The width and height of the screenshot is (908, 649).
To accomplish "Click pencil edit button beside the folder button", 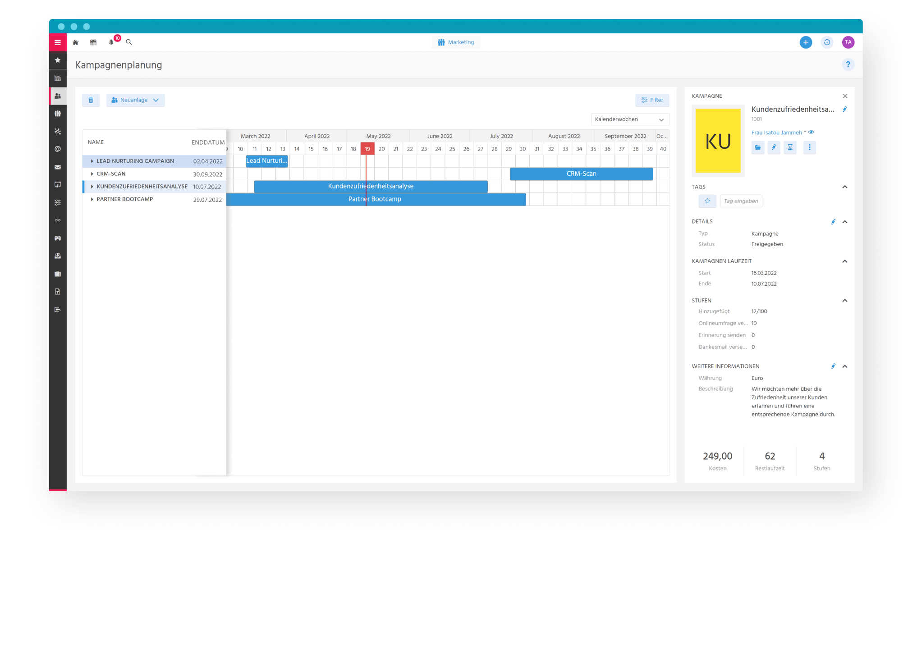I will pyautogui.click(x=774, y=147).
